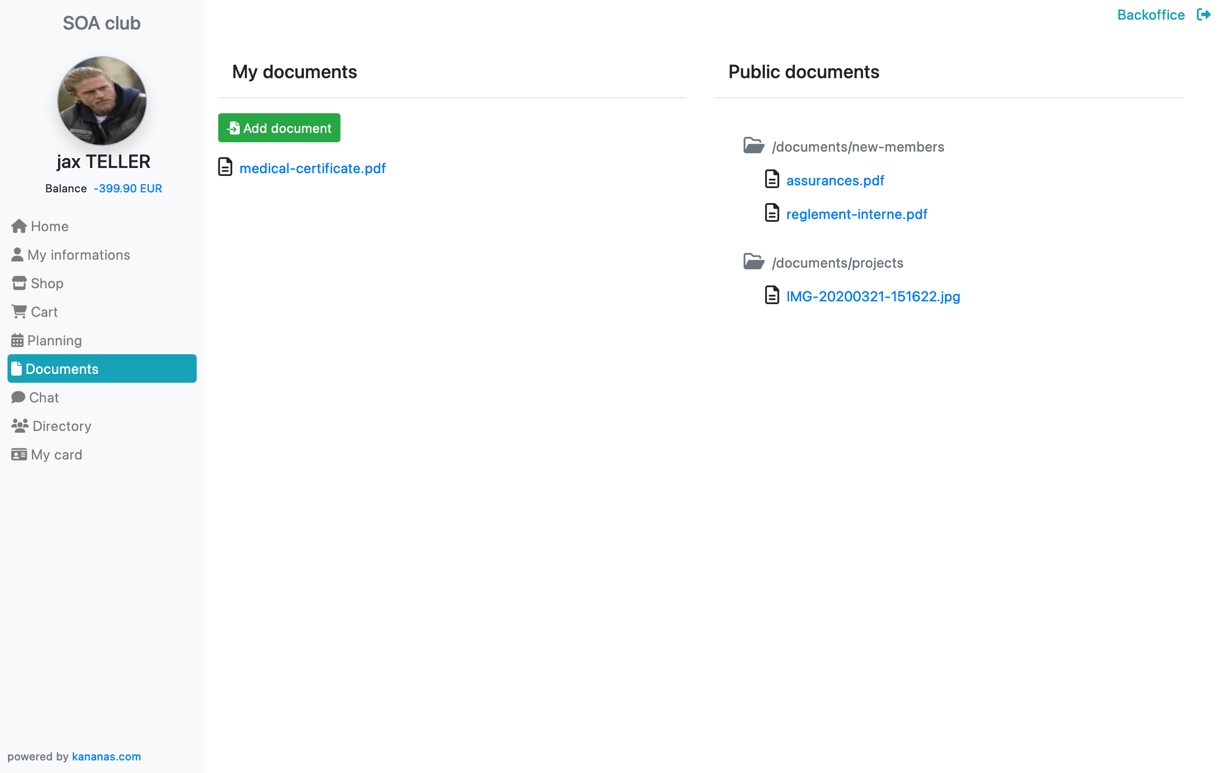Screen dimensions: 1225x773
Task: Open My informations menu entry
Action: [x=102, y=255]
